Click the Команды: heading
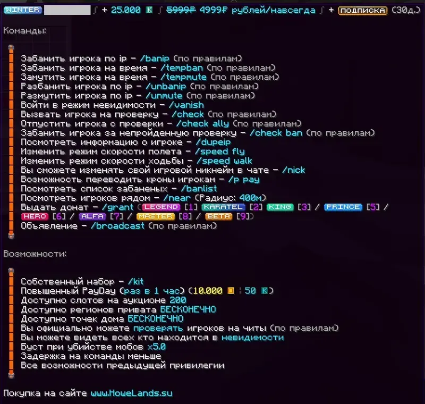 pos(24,31)
